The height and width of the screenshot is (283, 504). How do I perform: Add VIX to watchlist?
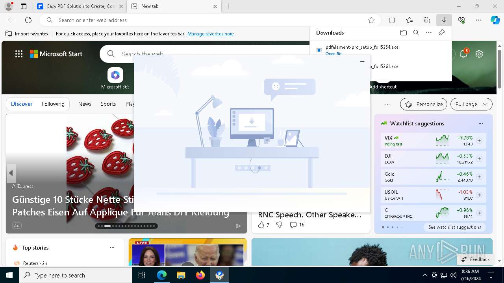tap(479, 141)
